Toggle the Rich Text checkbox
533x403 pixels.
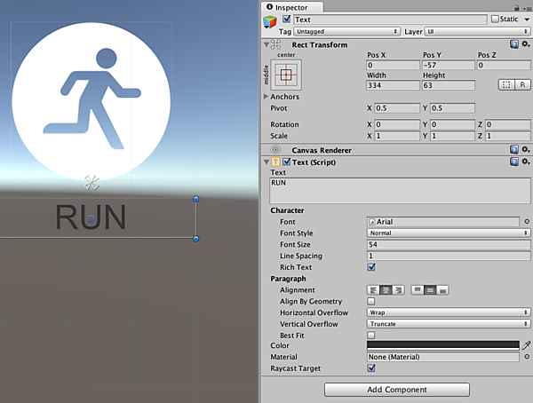point(371,267)
